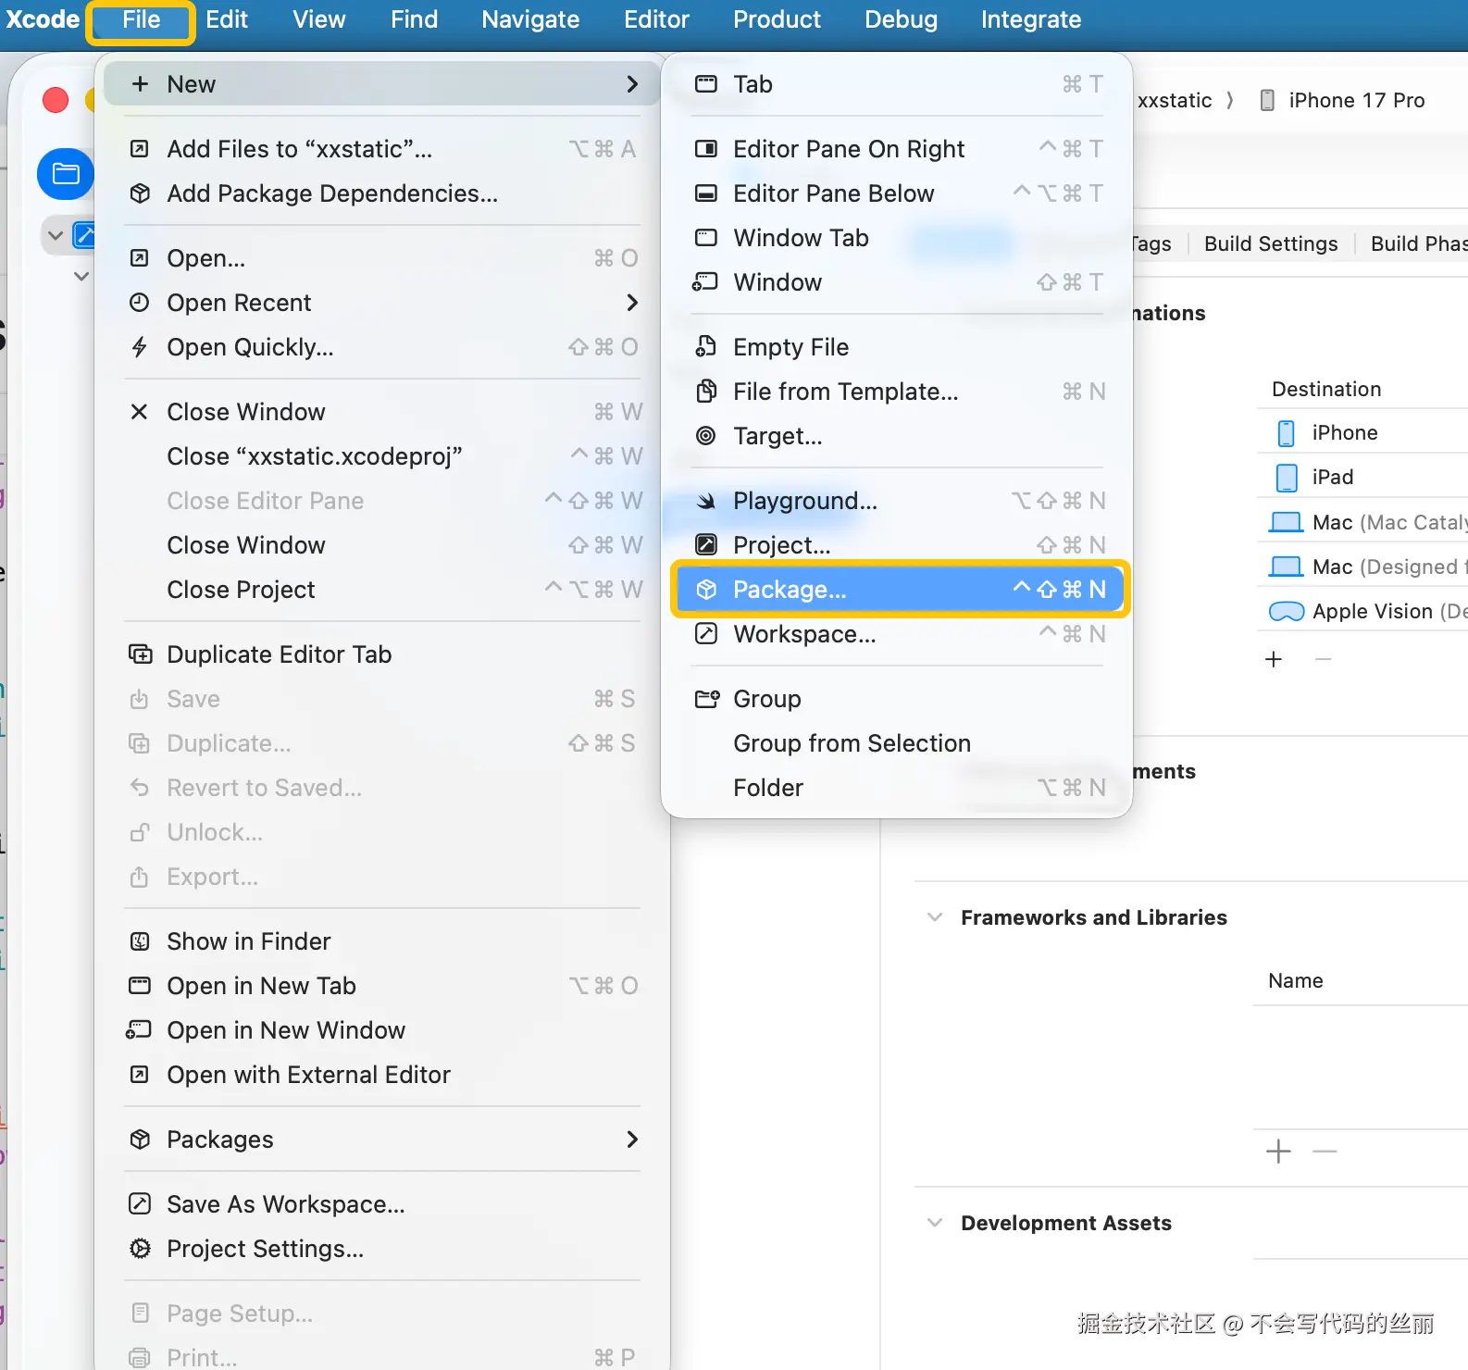This screenshot has height=1370, width=1468.
Task: Click the Package cube icon in submenu
Action: point(706,590)
